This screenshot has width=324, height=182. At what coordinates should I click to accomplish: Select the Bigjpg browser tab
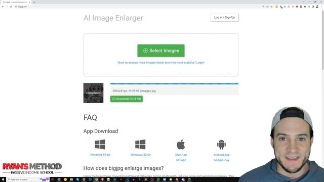16,2
